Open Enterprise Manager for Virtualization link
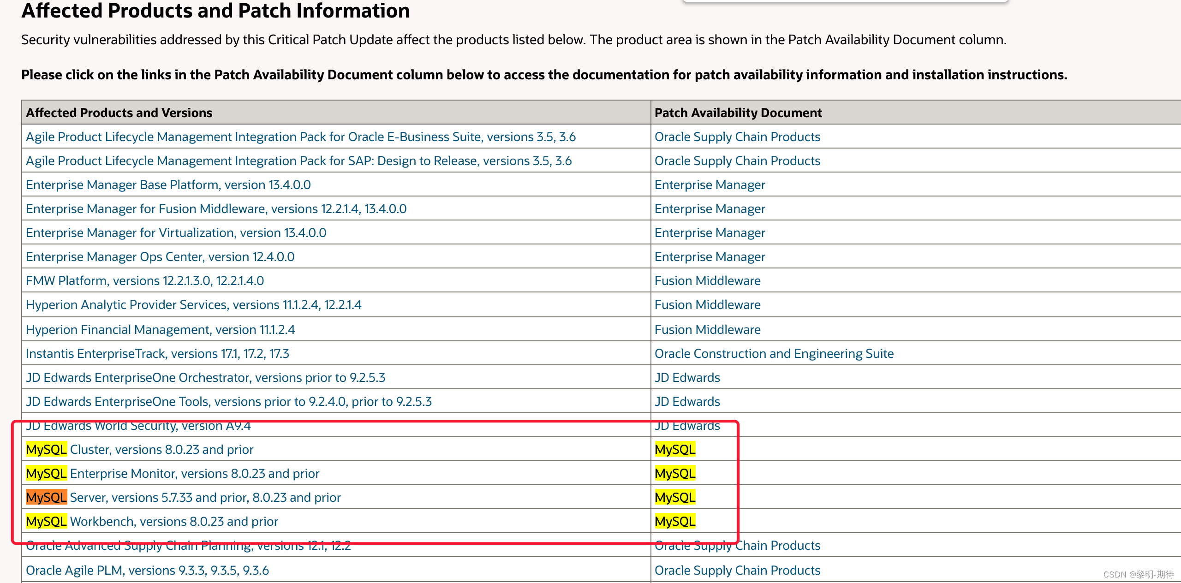Screen dimensions: 1181x583 176,232
